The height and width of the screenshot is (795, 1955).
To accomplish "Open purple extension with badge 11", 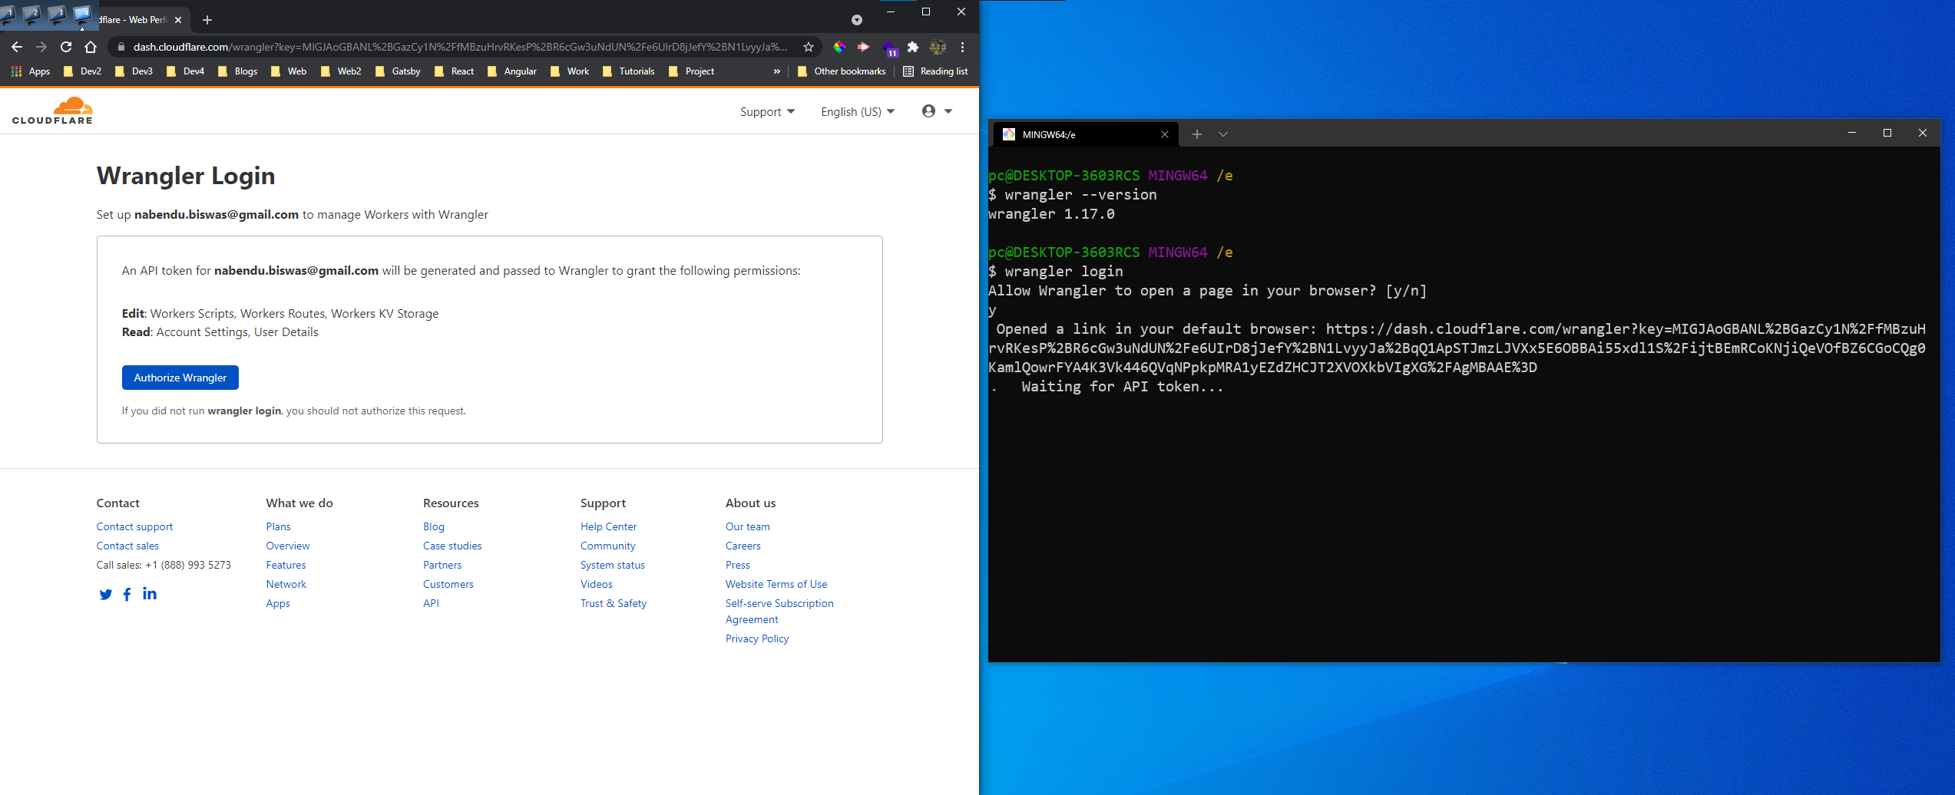I will [x=889, y=48].
